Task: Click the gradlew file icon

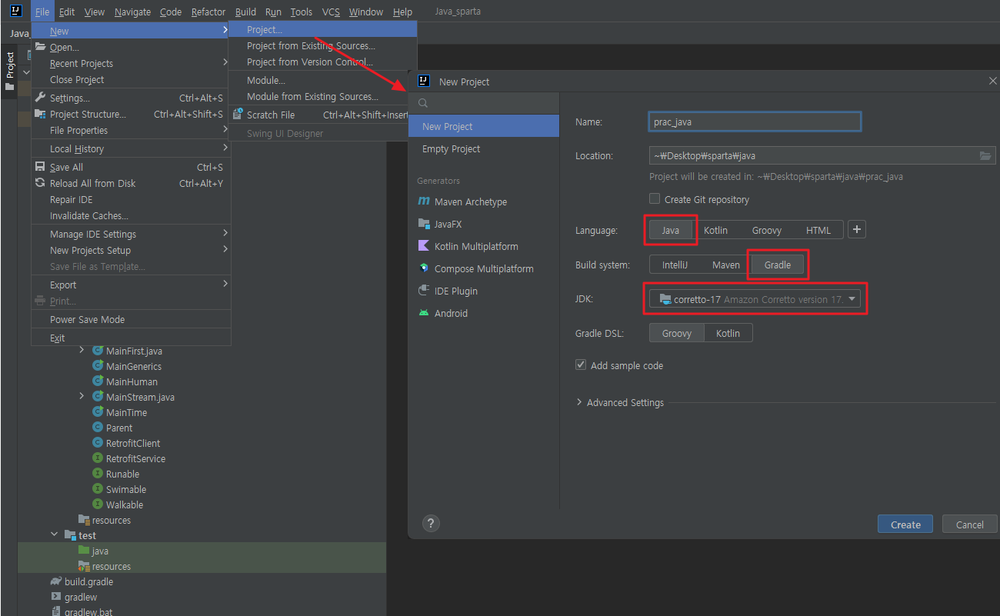Action: point(55,597)
